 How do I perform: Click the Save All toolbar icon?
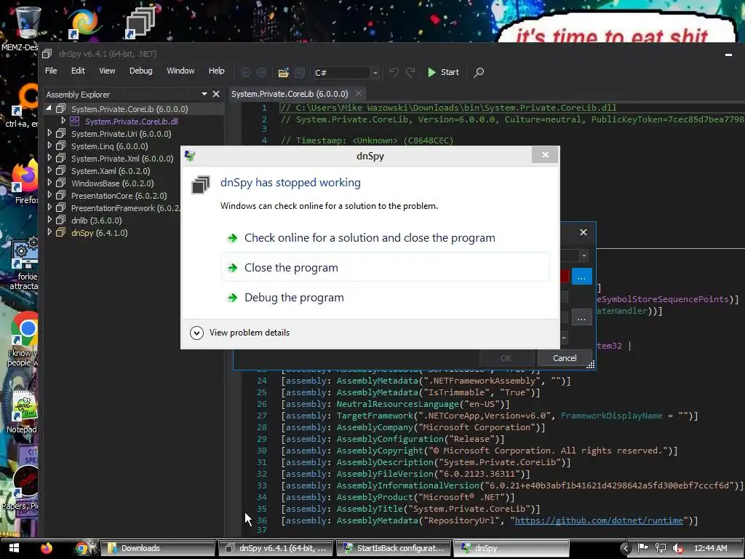tap(299, 72)
